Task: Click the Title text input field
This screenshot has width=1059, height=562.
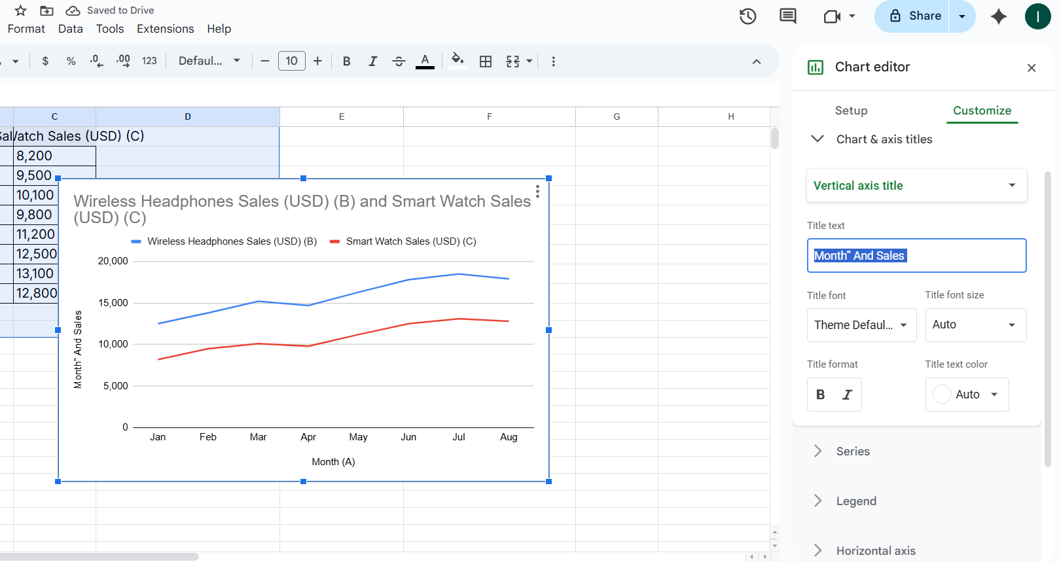Action: pos(916,256)
